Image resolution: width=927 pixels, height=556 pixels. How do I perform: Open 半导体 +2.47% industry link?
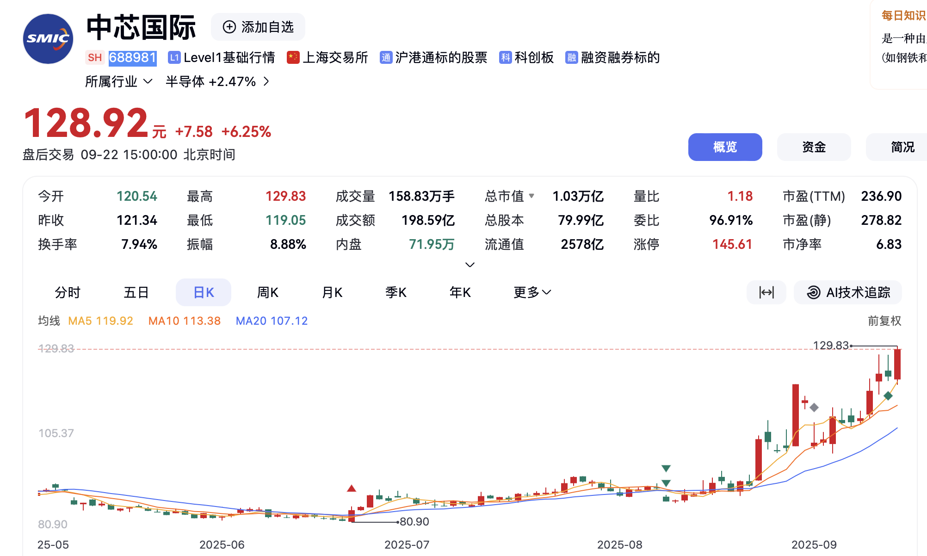217,81
